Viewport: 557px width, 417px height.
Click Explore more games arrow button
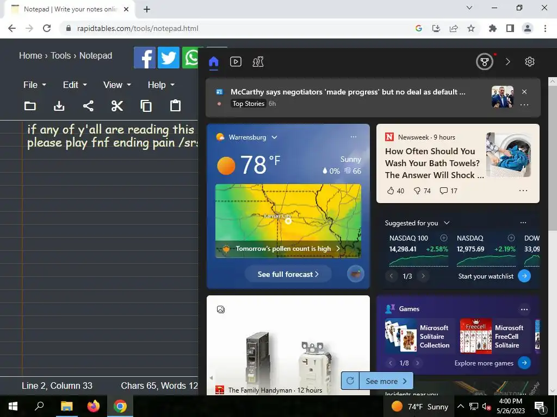click(x=524, y=363)
